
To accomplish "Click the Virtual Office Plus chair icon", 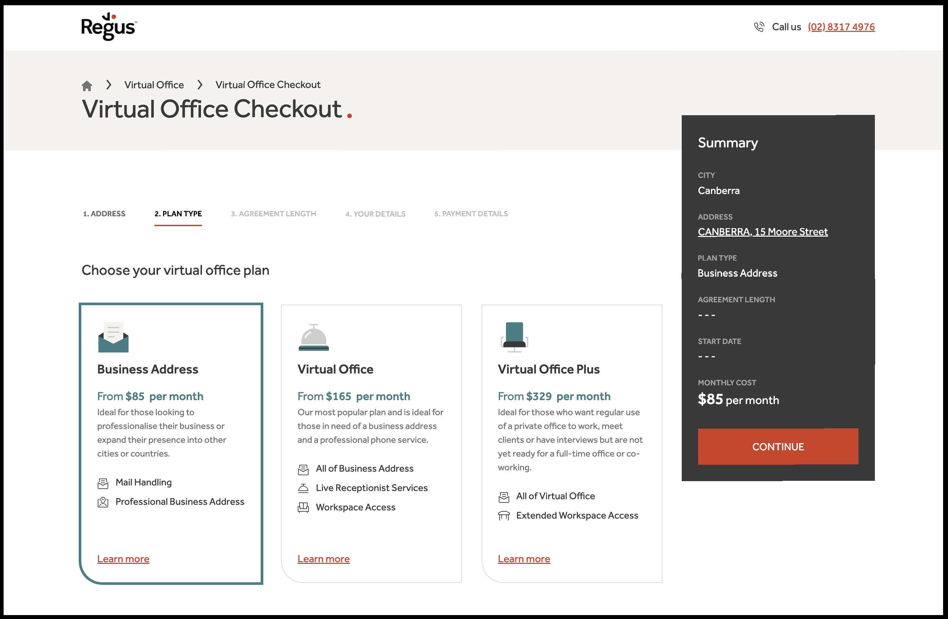I will (x=514, y=337).
